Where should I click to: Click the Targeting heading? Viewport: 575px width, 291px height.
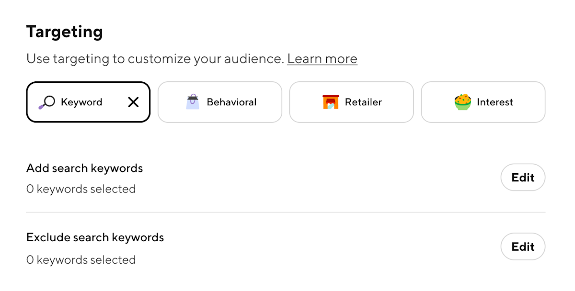(x=65, y=32)
